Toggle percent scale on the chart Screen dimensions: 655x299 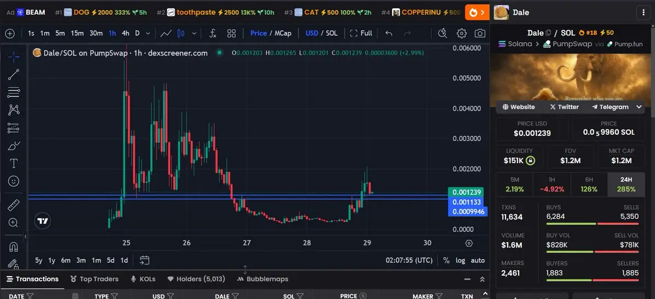[x=446, y=260]
